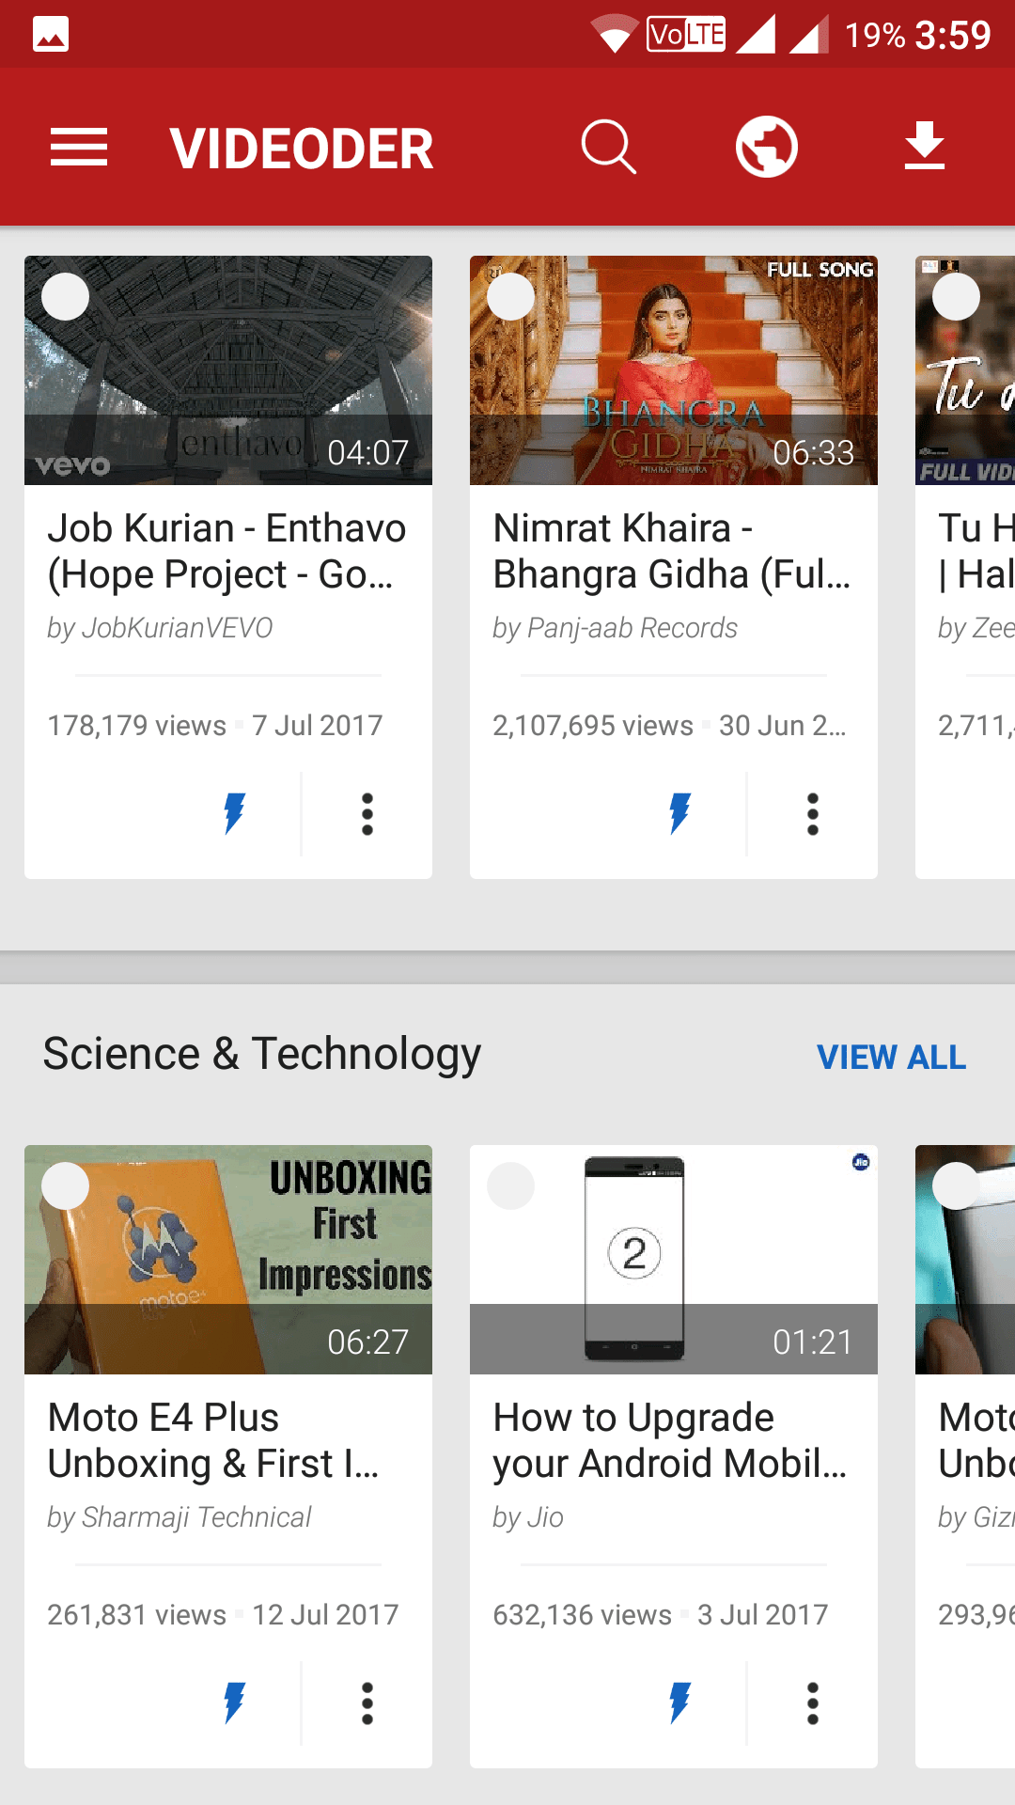Select the Moto E4 Plus video circle

pyautogui.click(x=66, y=1186)
